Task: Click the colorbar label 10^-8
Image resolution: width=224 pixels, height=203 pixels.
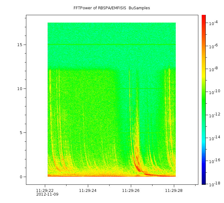Action: [x=213, y=69]
